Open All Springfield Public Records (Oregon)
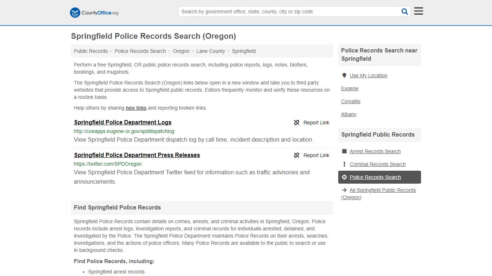 click(379, 194)
